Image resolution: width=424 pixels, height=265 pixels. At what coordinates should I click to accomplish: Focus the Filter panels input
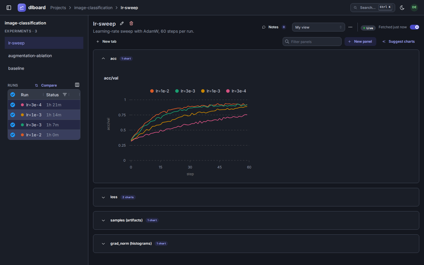312,42
